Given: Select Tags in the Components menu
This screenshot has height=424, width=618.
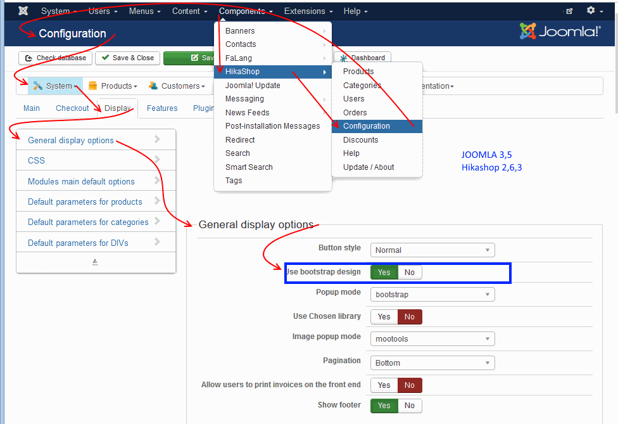Looking at the screenshot, I should tap(273, 180).
